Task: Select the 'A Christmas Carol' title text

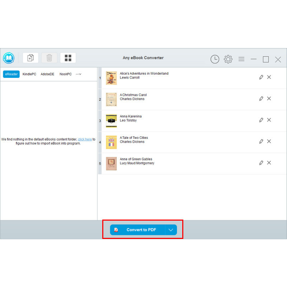Action: pyautogui.click(x=133, y=95)
